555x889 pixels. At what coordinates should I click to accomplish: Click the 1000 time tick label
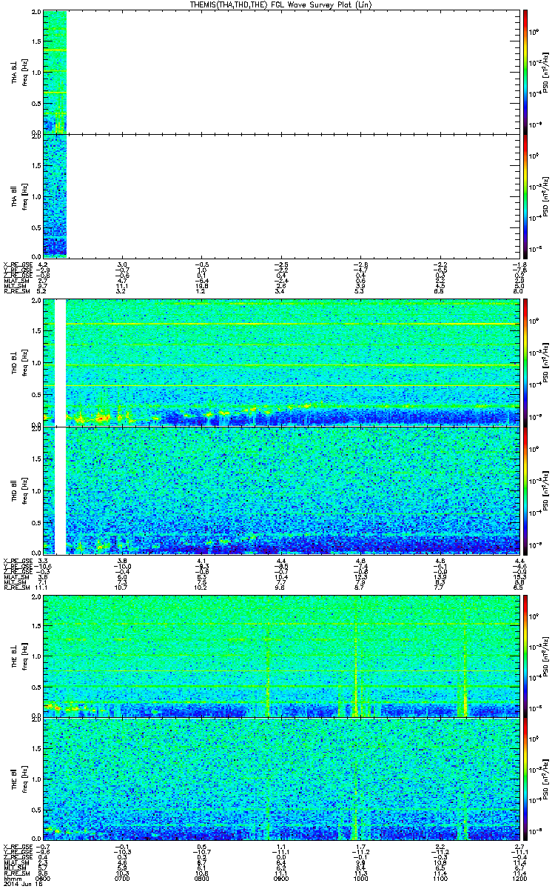(360, 879)
